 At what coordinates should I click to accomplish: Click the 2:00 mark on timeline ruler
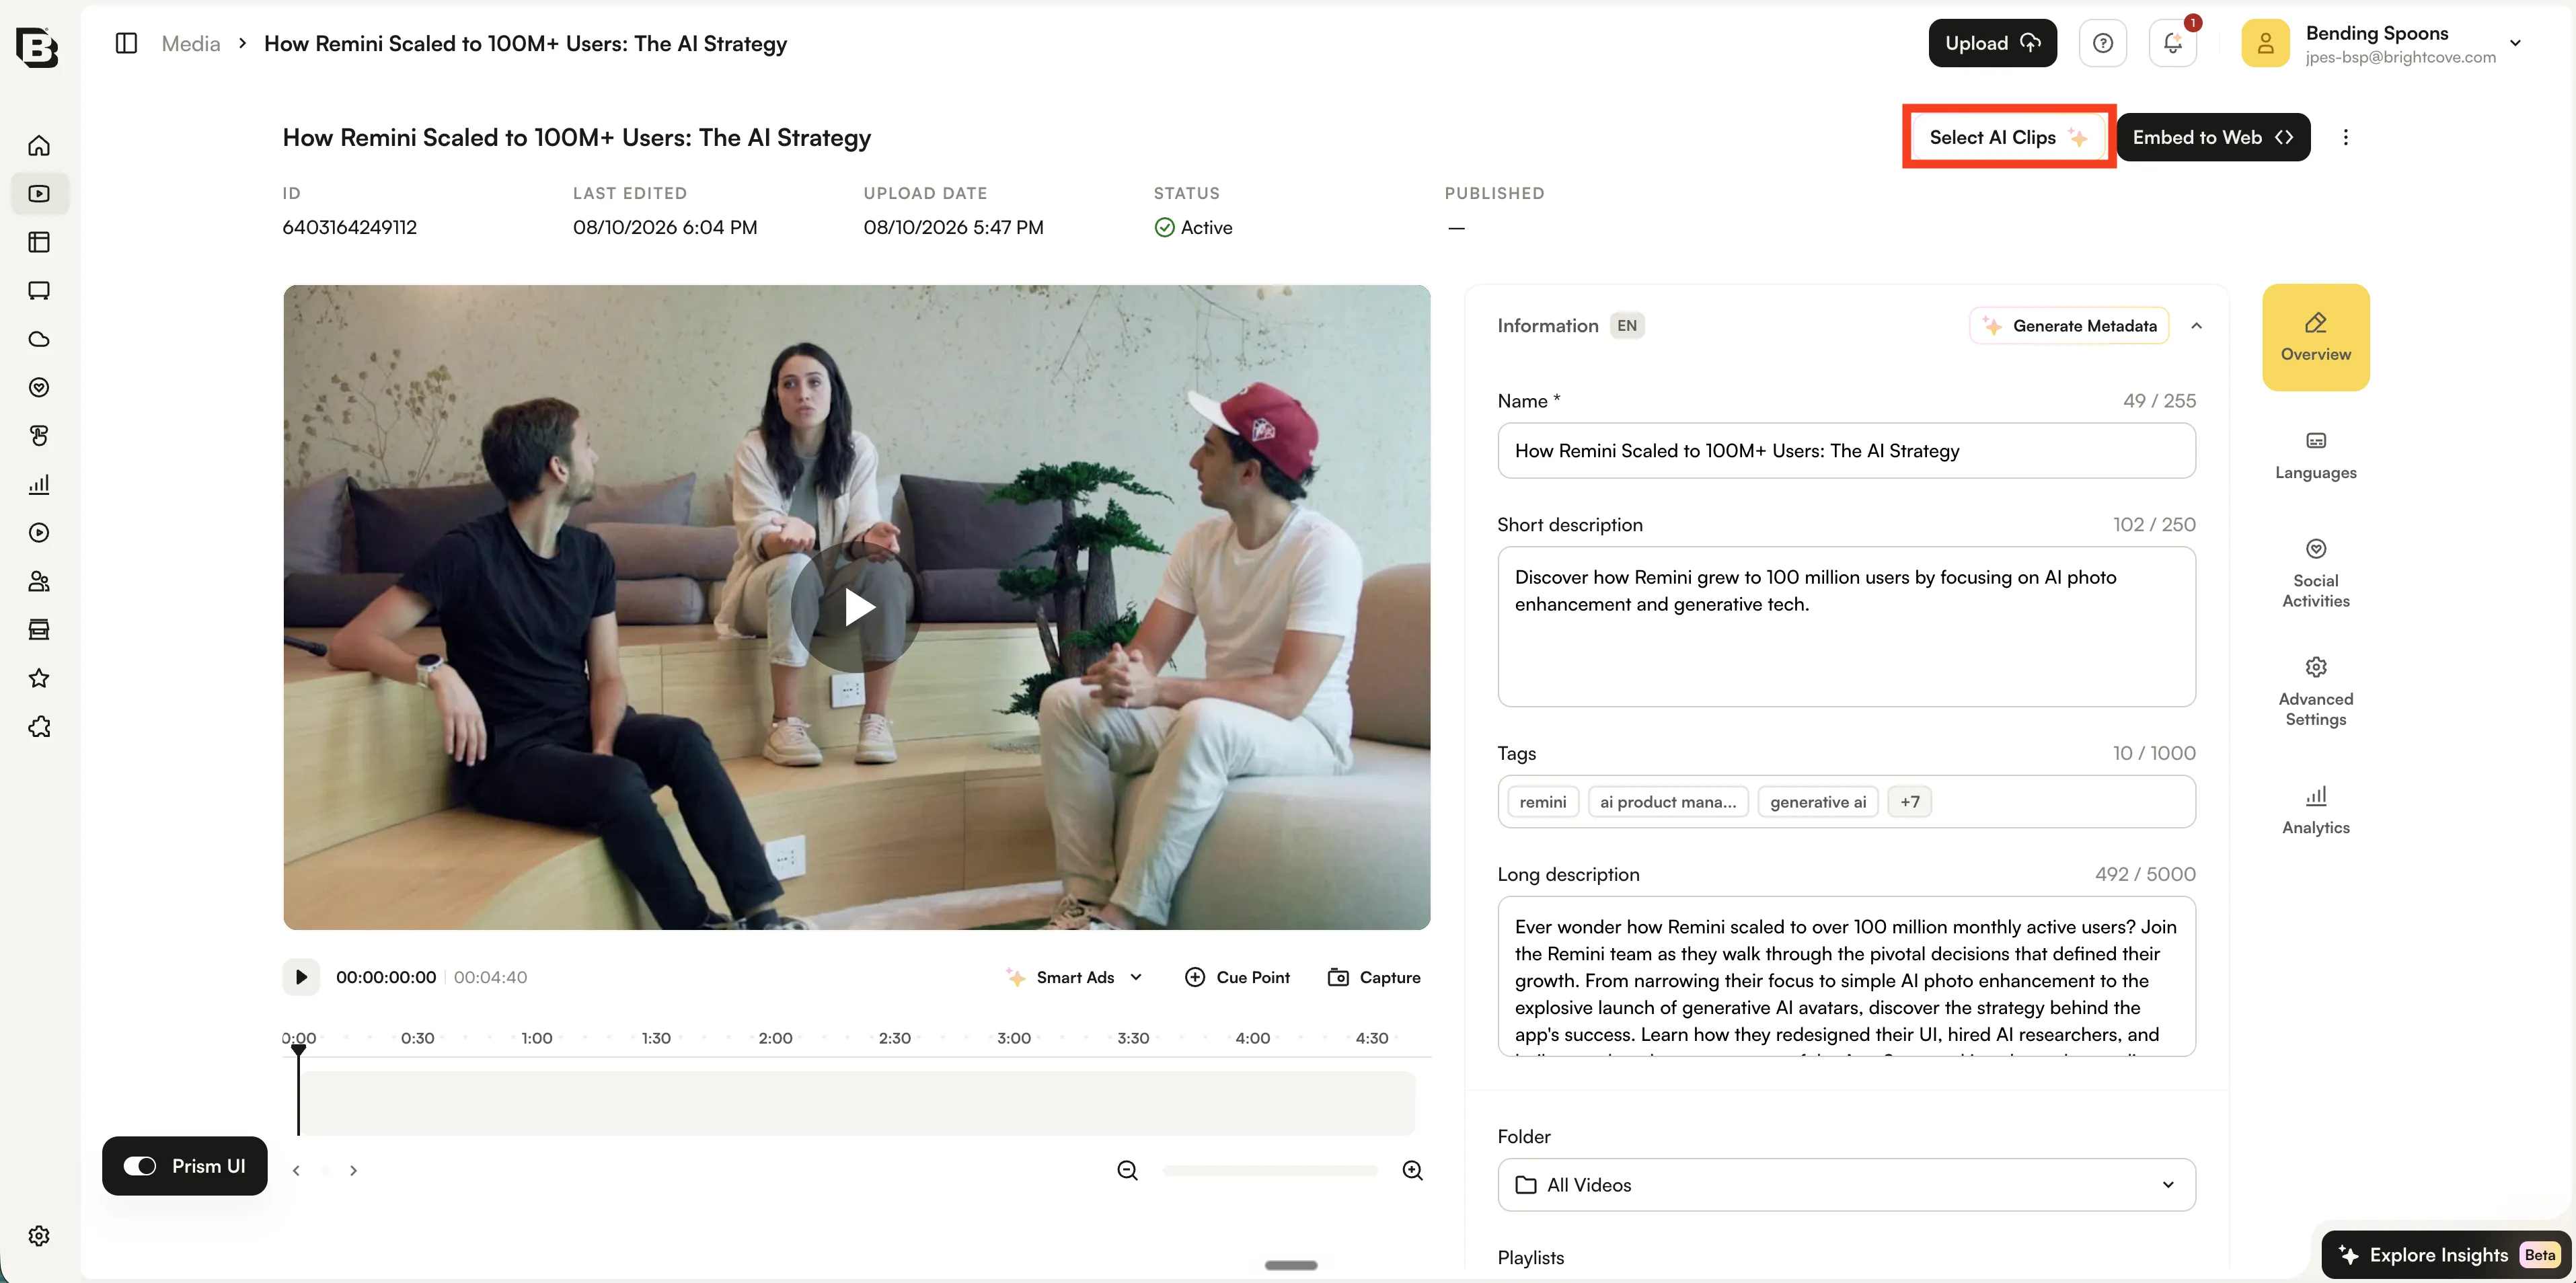(775, 1038)
